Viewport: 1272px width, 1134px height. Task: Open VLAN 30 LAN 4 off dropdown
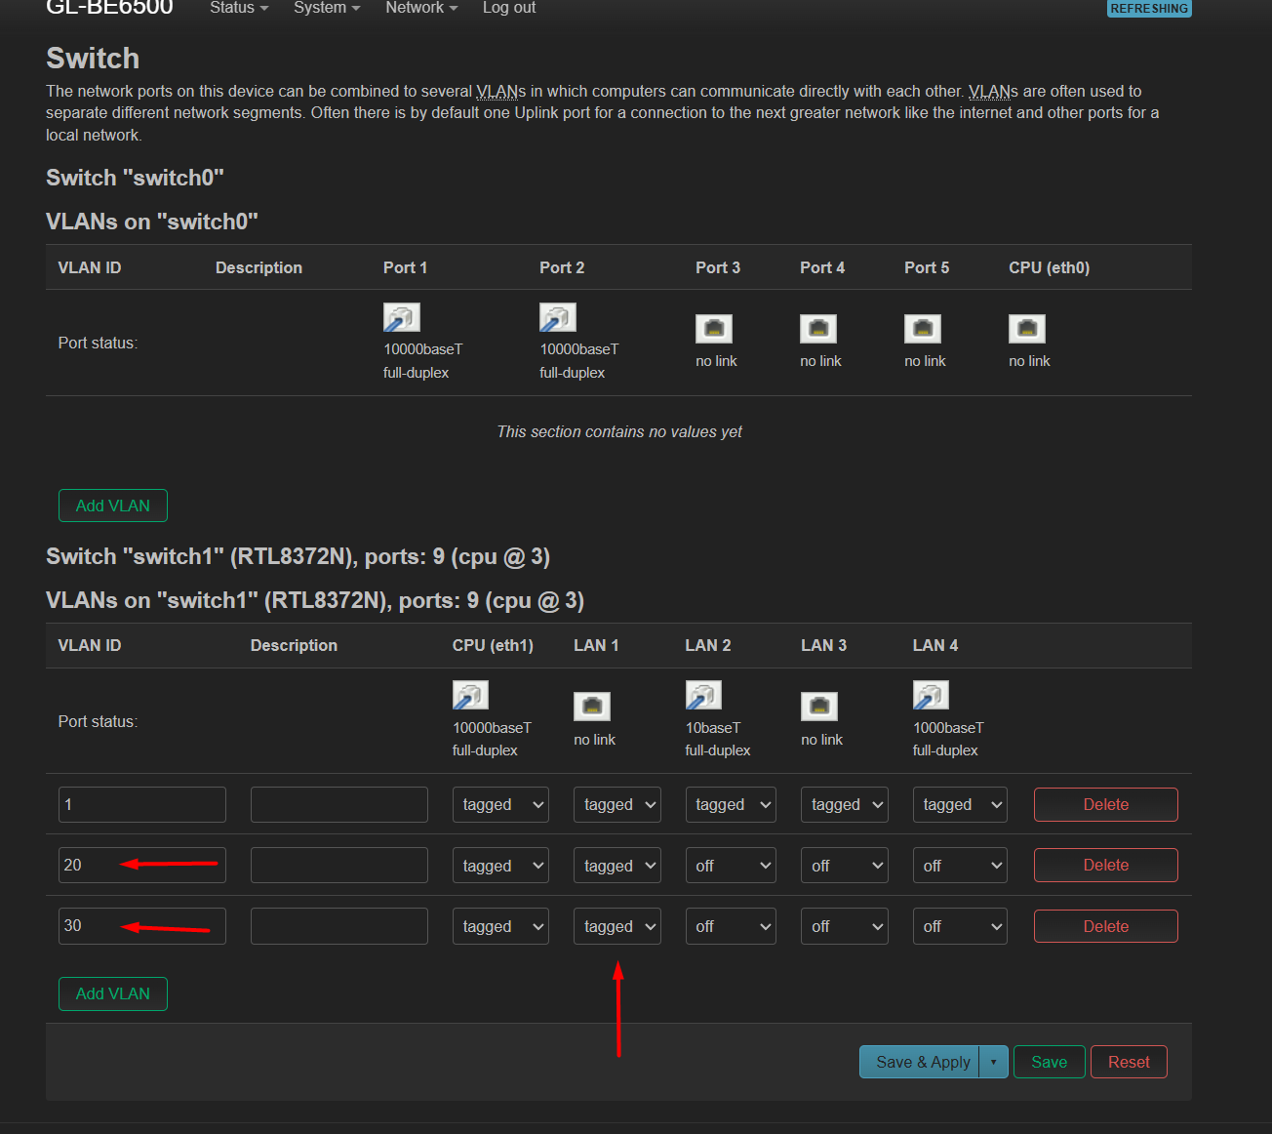click(x=960, y=926)
